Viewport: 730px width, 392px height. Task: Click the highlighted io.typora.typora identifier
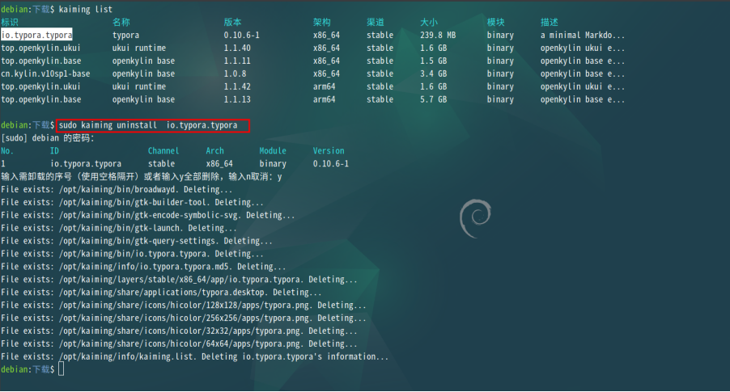pyautogui.click(x=36, y=35)
